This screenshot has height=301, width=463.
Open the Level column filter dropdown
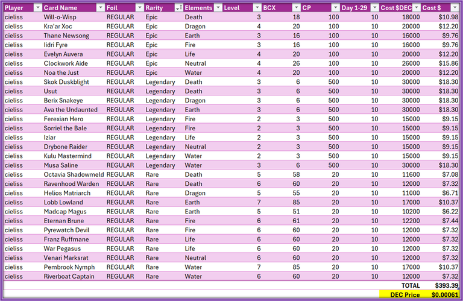[257, 8]
